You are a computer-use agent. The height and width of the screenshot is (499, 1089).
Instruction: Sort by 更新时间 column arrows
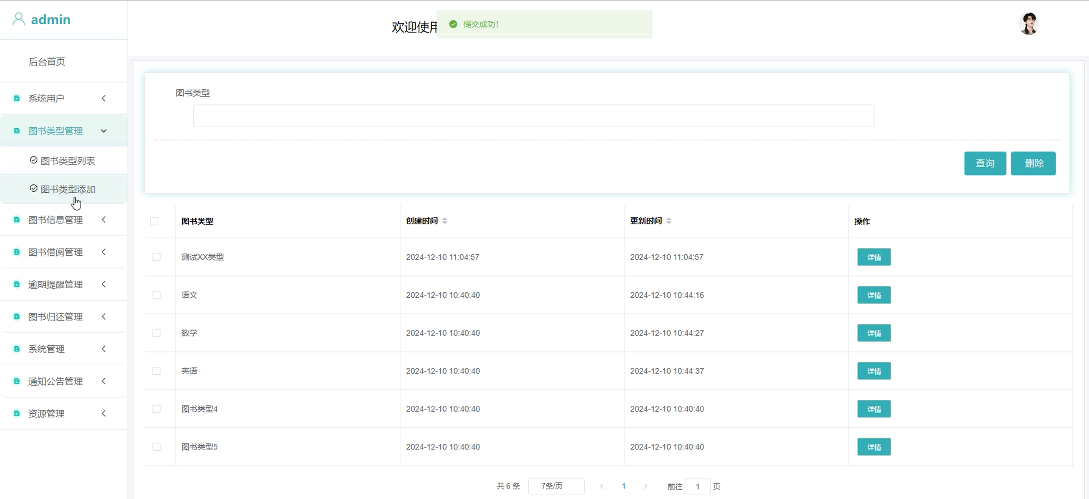669,221
